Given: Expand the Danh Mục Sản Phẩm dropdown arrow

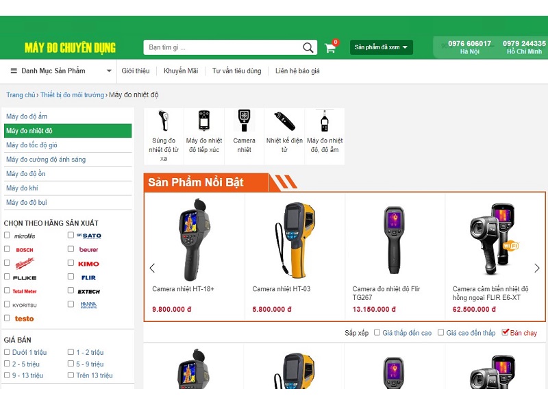Looking at the screenshot, I should (109, 71).
